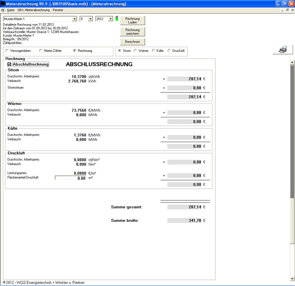This screenshot has height=286, width=295.
Task: Click the scrollbar up arrow
Action: pyautogui.click(x=292, y=62)
